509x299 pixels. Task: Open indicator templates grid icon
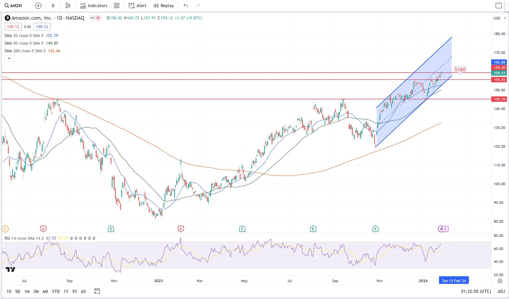(x=117, y=6)
